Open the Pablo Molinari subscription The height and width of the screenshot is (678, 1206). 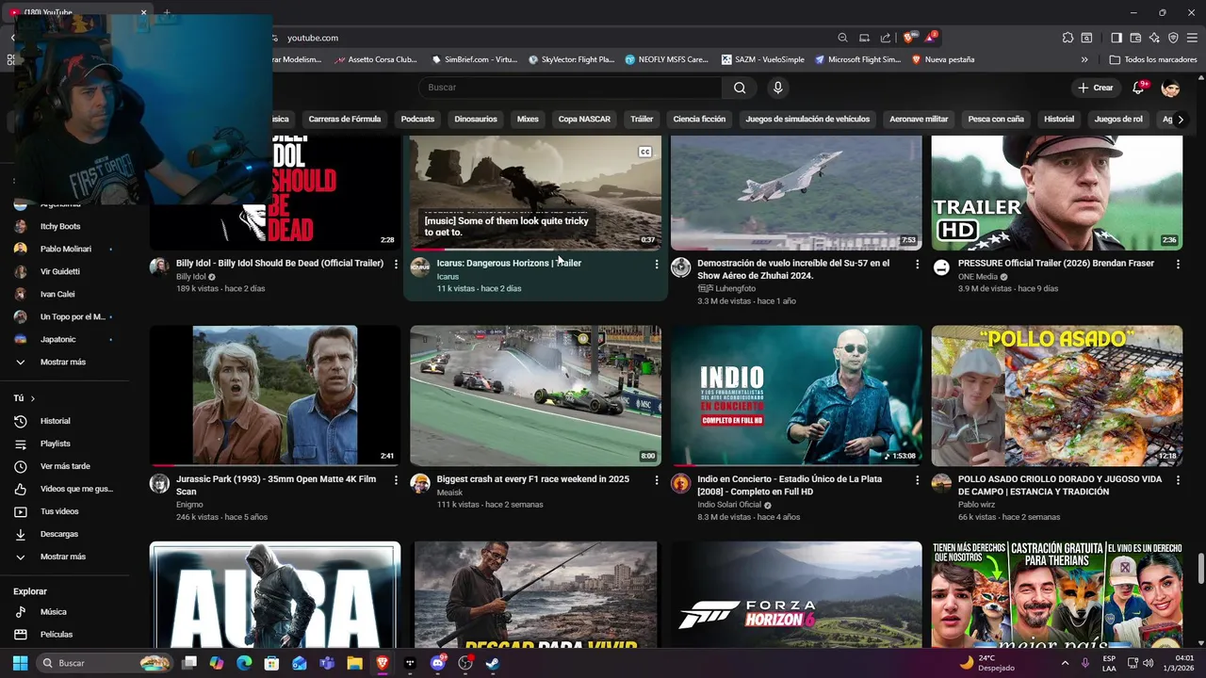[x=66, y=249]
